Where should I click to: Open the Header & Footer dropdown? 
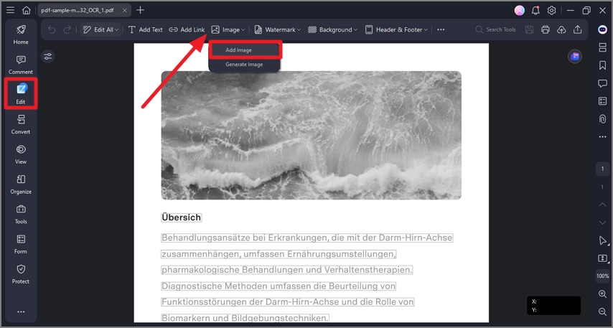396,29
